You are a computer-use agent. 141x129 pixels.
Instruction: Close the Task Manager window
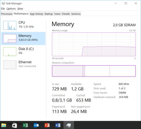point(136,3)
